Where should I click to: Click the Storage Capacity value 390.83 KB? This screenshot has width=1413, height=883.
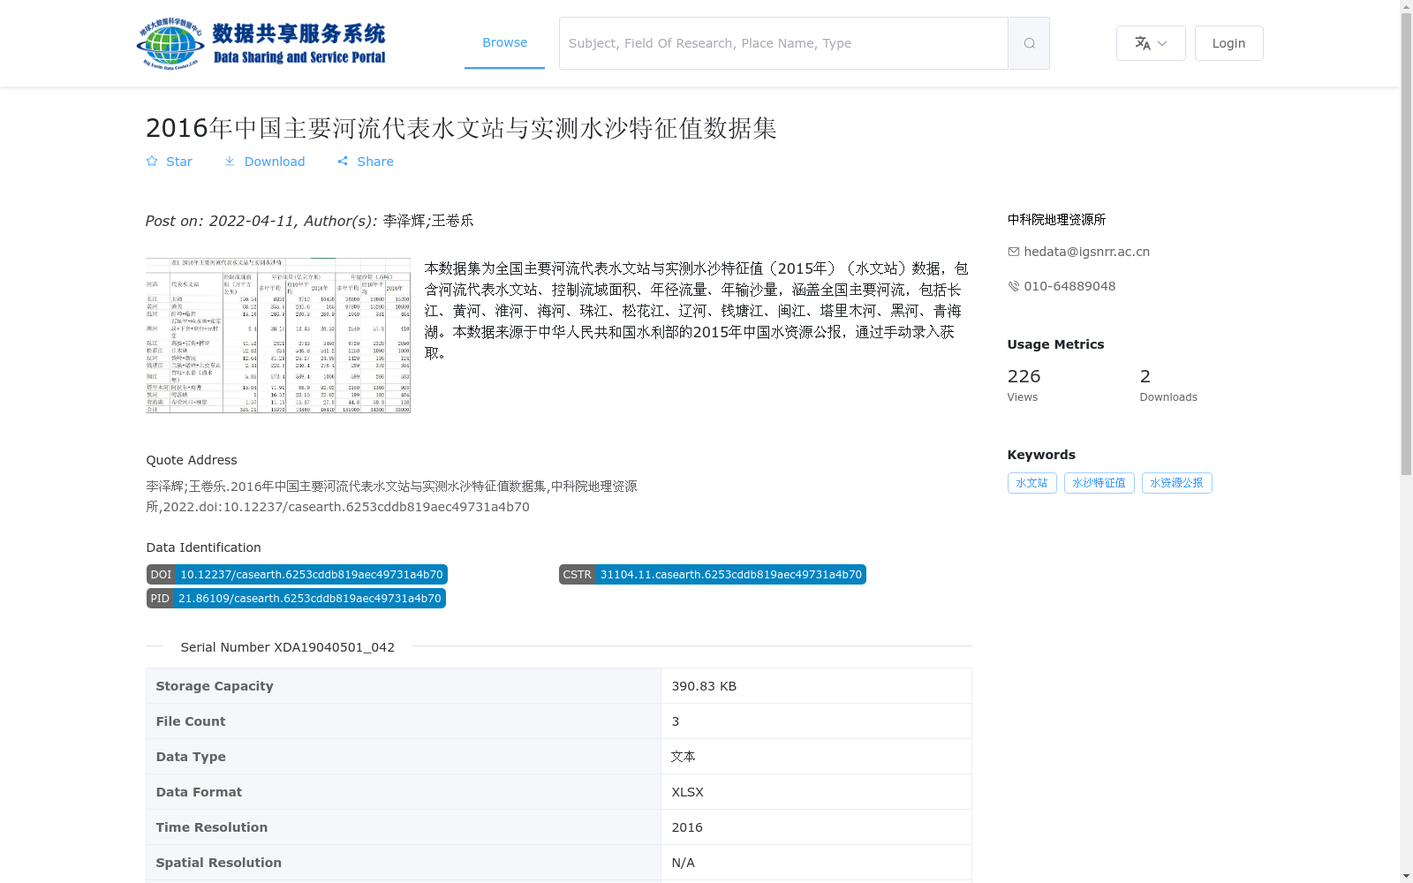(704, 686)
